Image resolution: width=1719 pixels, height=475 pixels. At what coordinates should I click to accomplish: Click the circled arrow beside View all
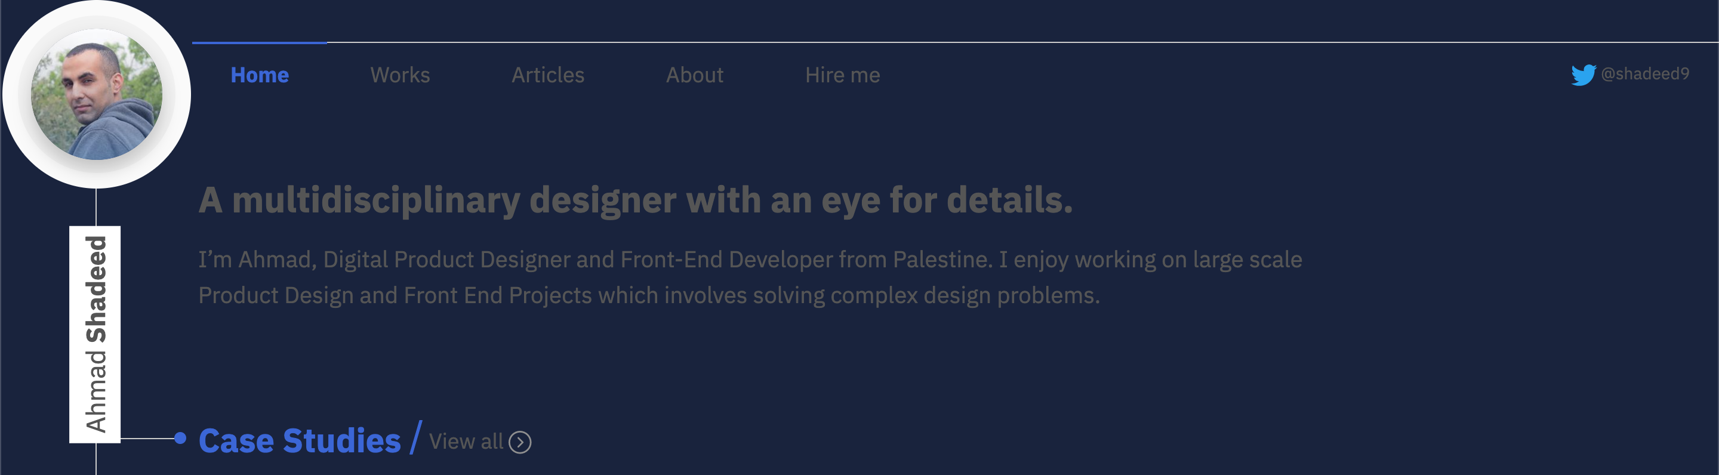(520, 442)
